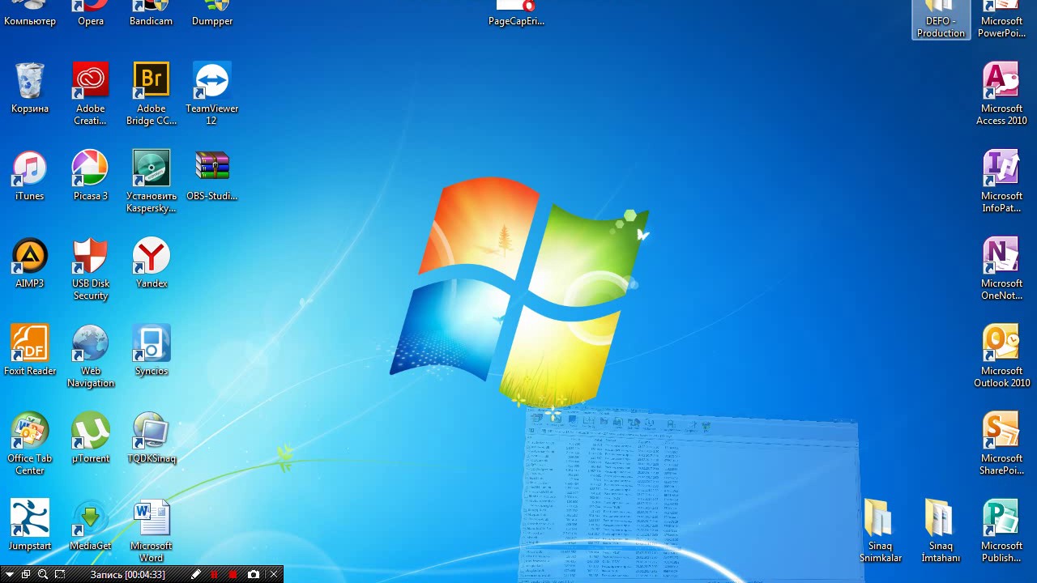Select the DEFO - Production folder

click(941, 19)
